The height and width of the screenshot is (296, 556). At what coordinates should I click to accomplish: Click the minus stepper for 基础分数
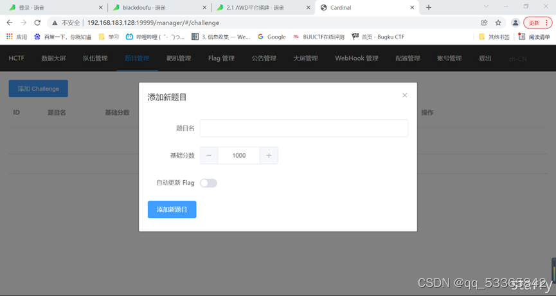coord(209,156)
